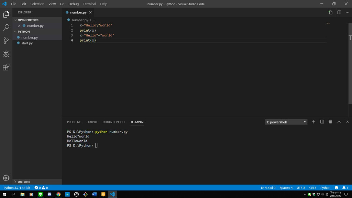Screen dimensions: 352x198
Task: Open the Extensions view
Action: pos(6,67)
